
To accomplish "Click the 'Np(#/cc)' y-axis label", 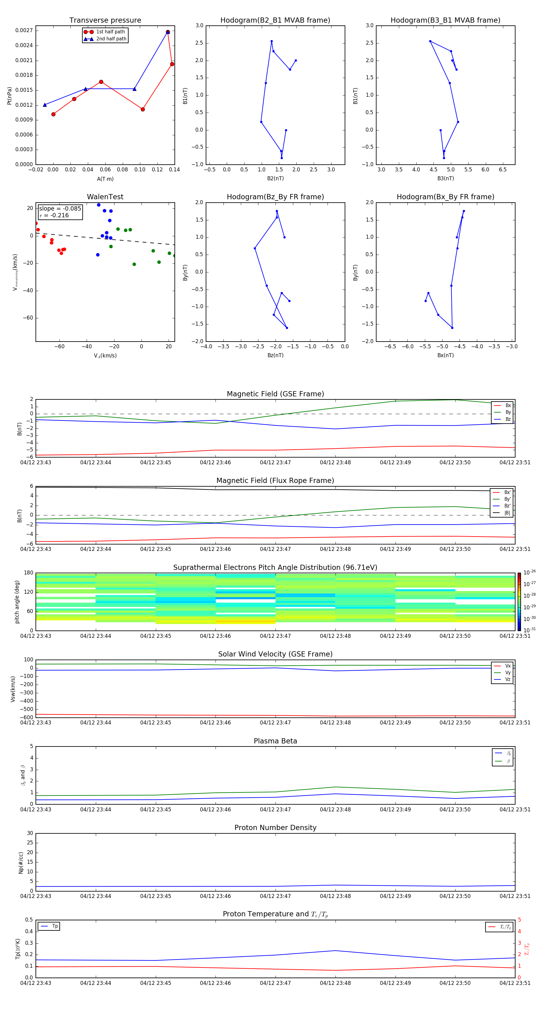I will click(x=21, y=862).
